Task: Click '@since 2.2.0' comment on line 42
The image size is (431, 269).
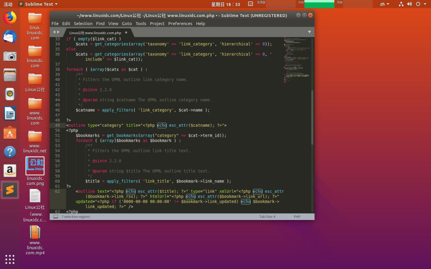Action: point(97,90)
